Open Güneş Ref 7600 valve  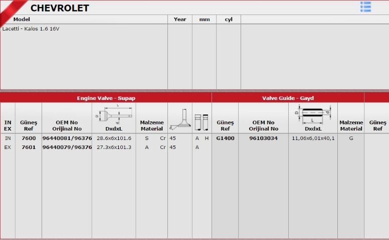click(x=29, y=138)
